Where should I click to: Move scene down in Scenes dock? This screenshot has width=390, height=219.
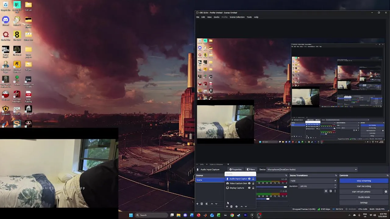click(x=216, y=204)
